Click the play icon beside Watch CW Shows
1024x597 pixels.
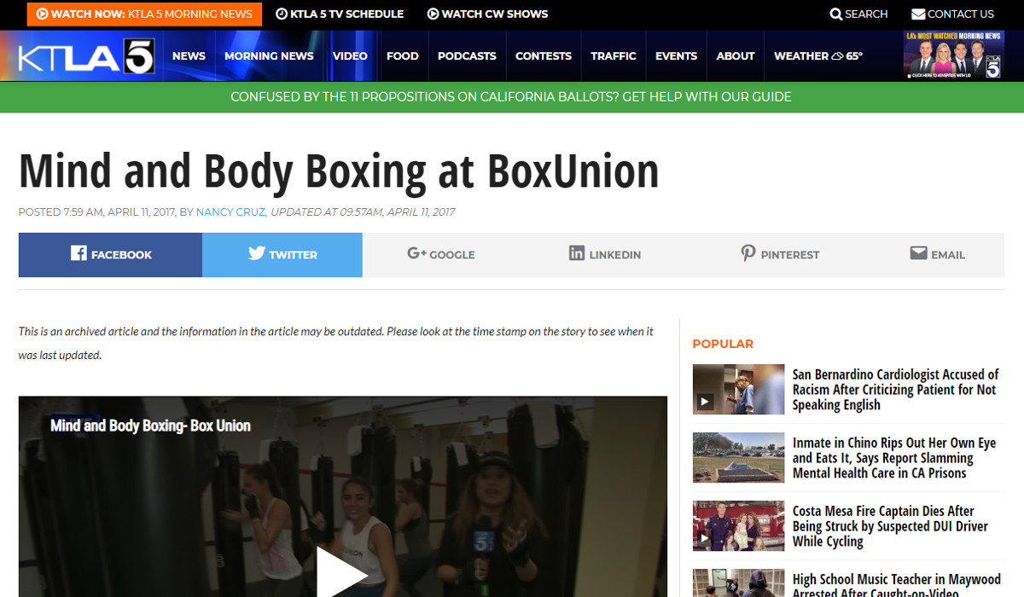[433, 14]
